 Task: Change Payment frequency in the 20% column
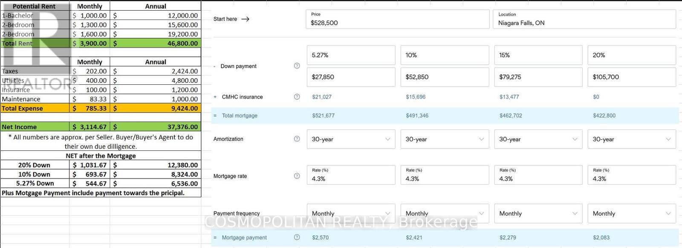point(631,213)
